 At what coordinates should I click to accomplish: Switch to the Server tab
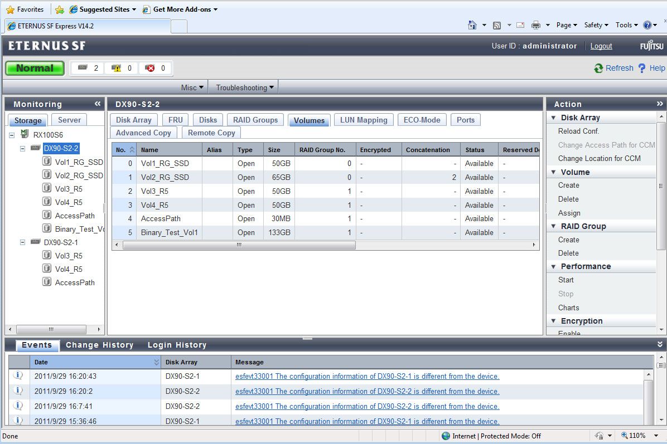click(69, 120)
